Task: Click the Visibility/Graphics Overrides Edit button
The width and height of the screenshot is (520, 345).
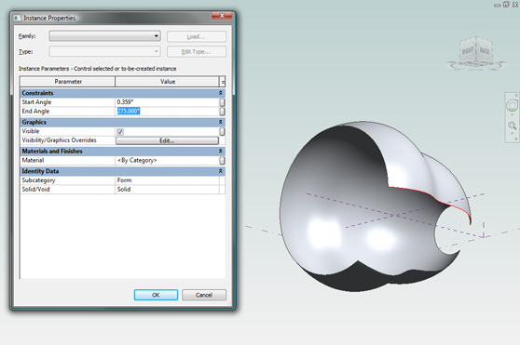Action: (167, 140)
